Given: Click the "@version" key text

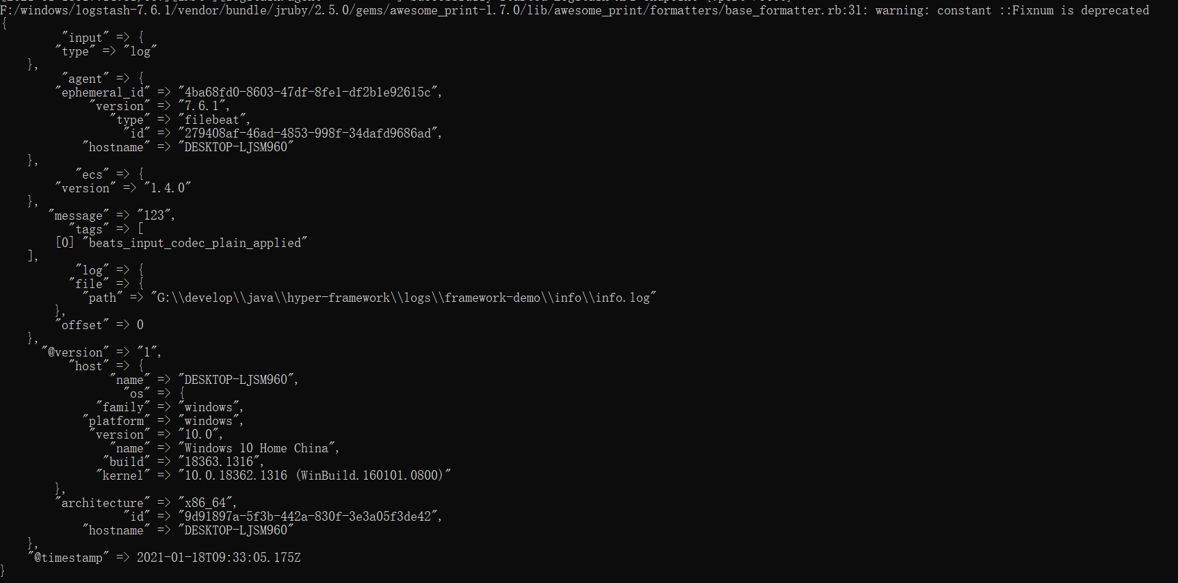Looking at the screenshot, I should (75, 352).
